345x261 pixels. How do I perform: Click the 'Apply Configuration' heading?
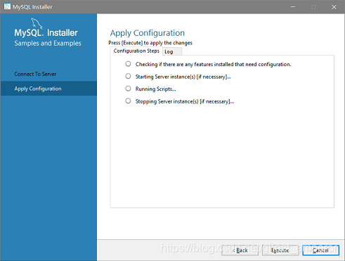(148, 33)
